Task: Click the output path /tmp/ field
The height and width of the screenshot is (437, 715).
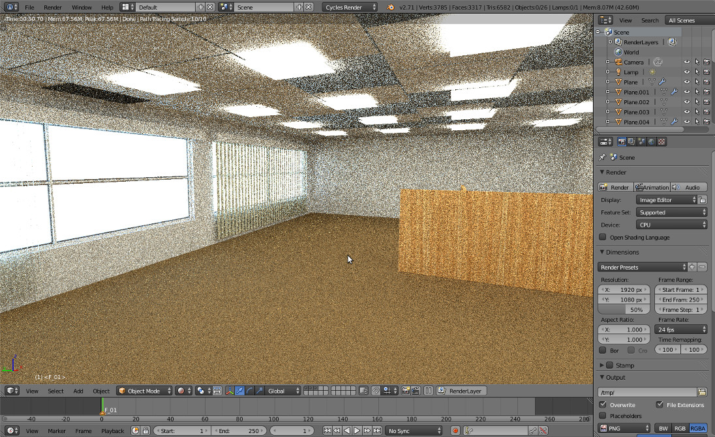Action: click(x=648, y=393)
